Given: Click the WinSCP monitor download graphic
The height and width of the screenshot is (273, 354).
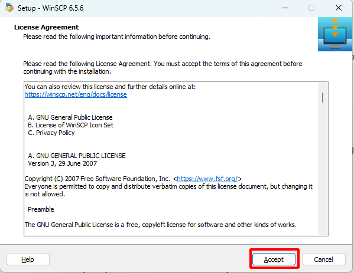Looking at the screenshot, I should click(335, 34).
